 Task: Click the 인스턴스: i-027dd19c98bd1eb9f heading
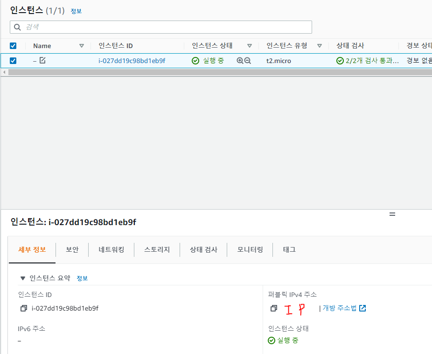73,222
